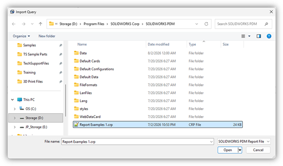Unpin Samples using its pin icon
Viewport: 283px width, 166px height.
(x=60, y=45)
